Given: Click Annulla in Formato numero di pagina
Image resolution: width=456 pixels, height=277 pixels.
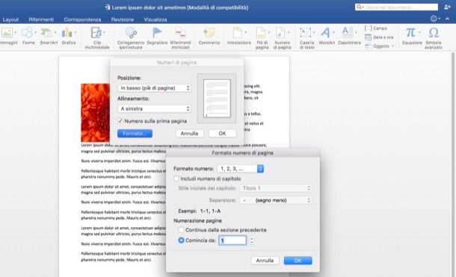Looking at the screenshot, I should coord(265,261).
